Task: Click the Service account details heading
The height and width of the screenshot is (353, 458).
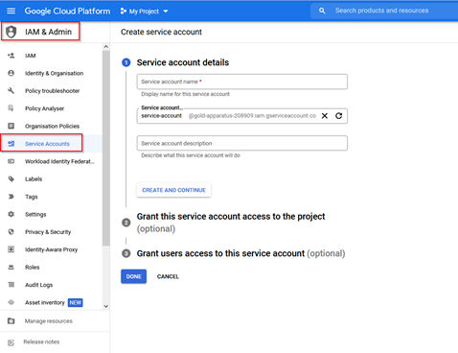Action: click(x=183, y=62)
